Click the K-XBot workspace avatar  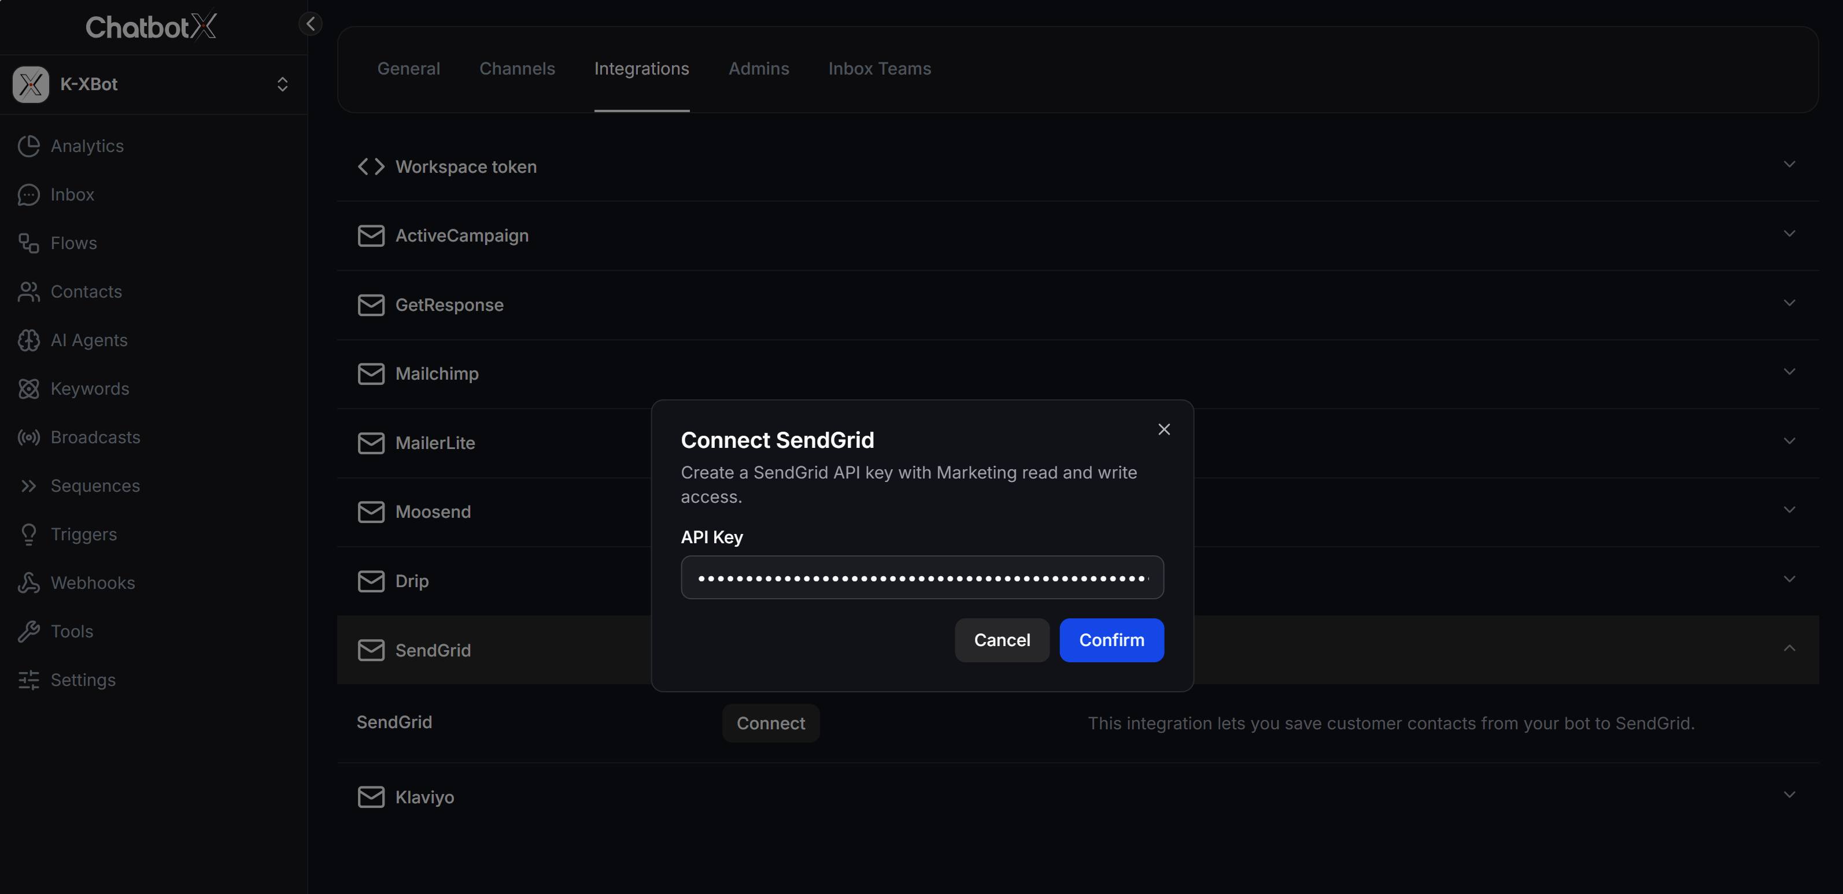click(x=31, y=84)
